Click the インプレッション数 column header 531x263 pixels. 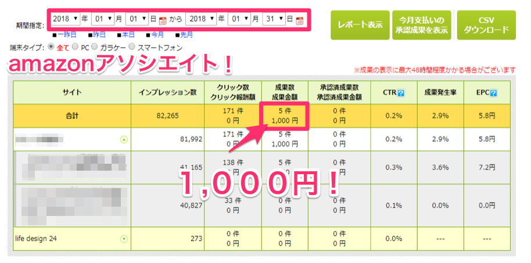point(168,93)
